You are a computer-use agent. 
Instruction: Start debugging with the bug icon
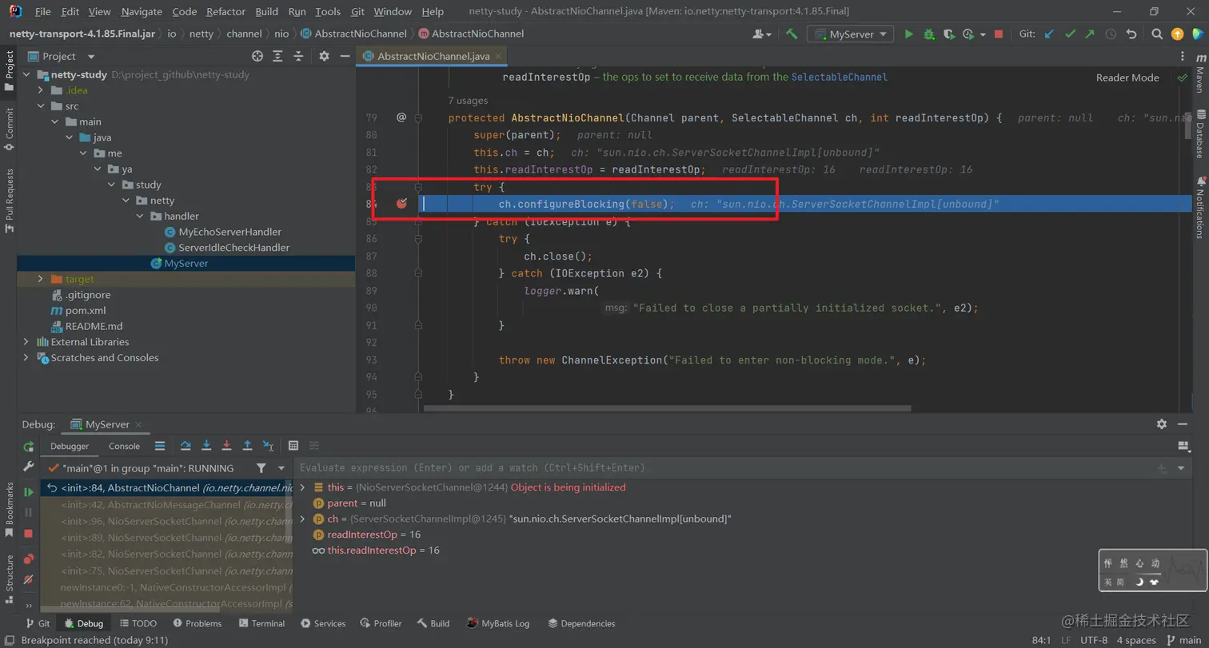pos(928,34)
